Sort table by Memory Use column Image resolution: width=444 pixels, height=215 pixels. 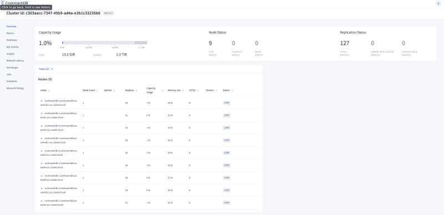click(x=176, y=90)
